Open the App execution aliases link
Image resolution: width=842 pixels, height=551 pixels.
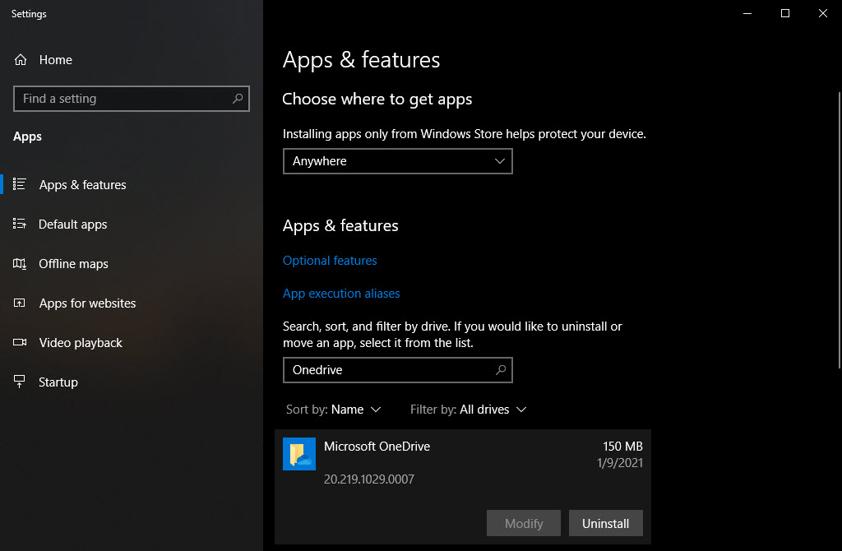pyautogui.click(x=341, y=294)
